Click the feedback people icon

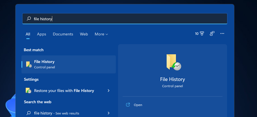[x=212, y=34]
